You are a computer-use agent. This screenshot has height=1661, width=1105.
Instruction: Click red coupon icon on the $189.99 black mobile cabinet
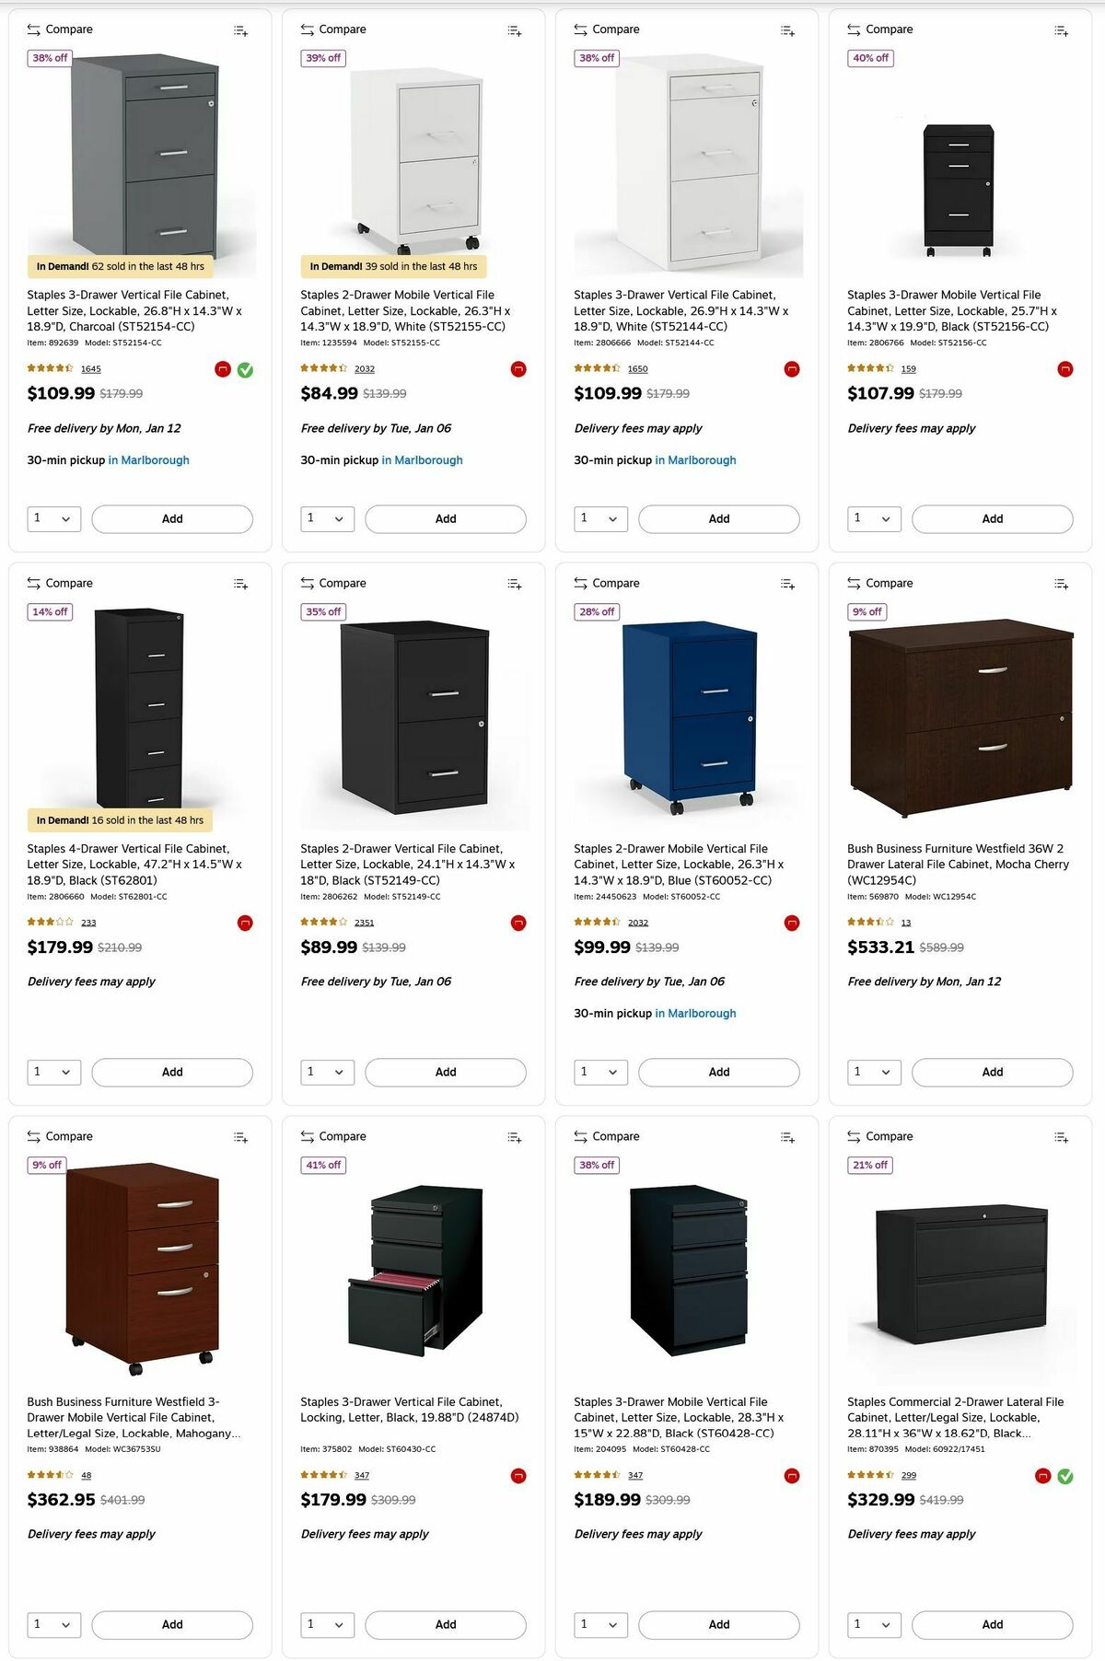791,1474
